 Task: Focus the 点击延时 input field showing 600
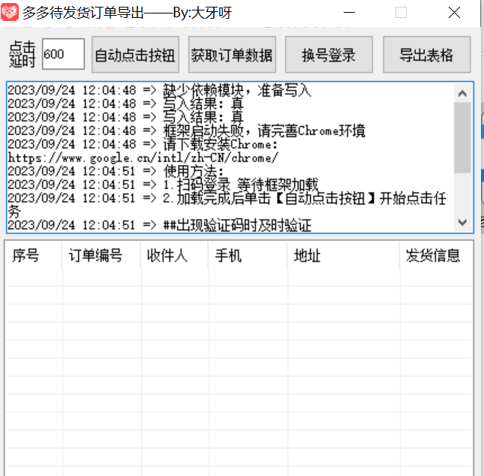[63, 55]
